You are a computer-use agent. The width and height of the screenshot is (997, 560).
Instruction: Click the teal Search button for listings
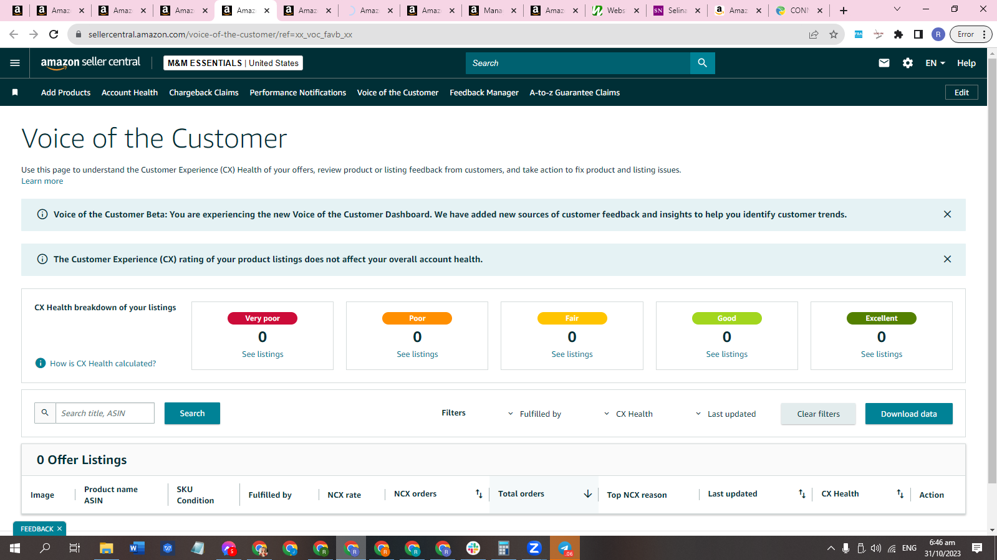(x=192, y=413)
